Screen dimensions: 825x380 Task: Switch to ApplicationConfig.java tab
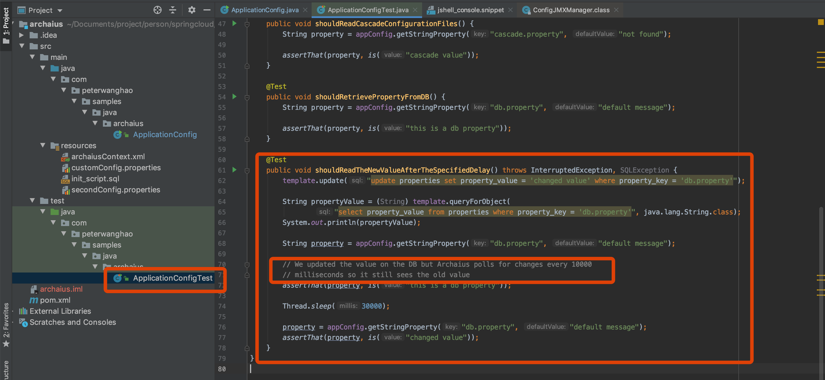click(x=265, y=10)
